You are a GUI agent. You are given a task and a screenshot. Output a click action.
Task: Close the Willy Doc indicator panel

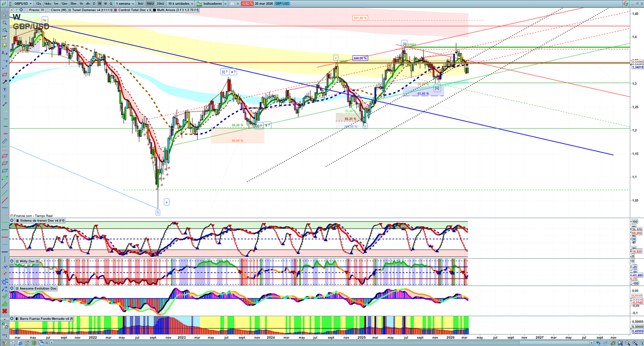(x=12, y=261)
